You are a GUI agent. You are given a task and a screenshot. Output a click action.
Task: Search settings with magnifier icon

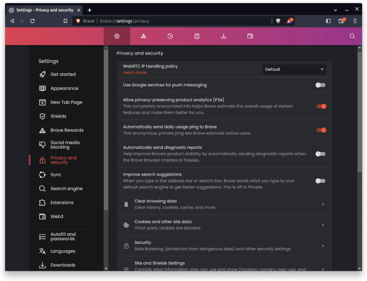[x=352, y=36]
